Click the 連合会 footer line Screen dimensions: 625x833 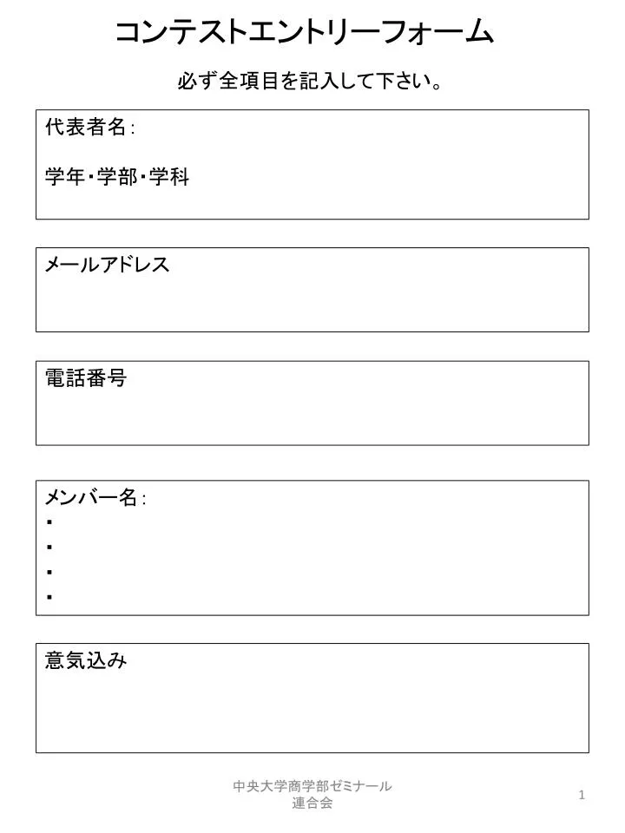pyautogui.click(x=312, y=803)
